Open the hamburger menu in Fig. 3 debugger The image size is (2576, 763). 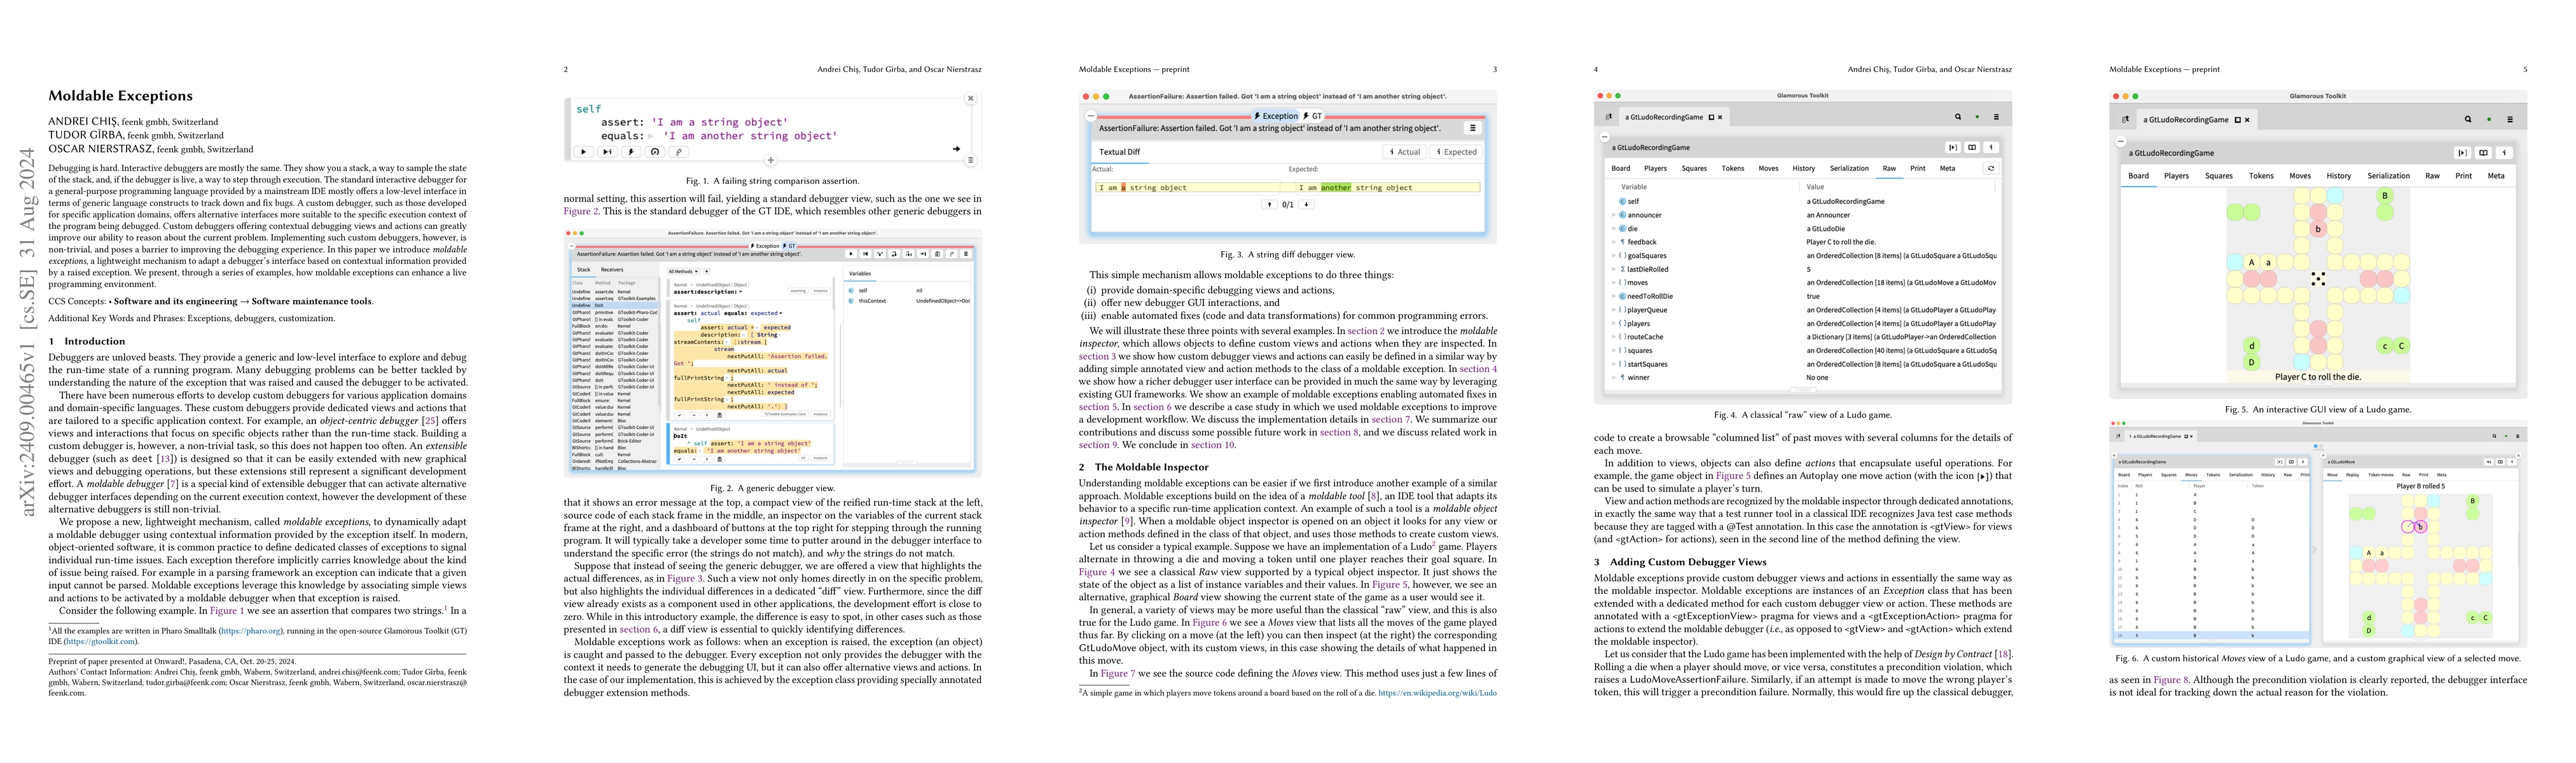(x=1472, y=128)
